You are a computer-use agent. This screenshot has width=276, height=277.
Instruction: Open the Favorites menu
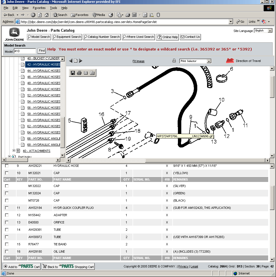[x=39, y=8]
